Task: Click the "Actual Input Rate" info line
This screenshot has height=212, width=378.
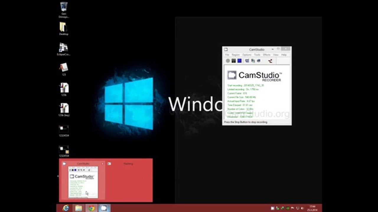Action: 241,101
